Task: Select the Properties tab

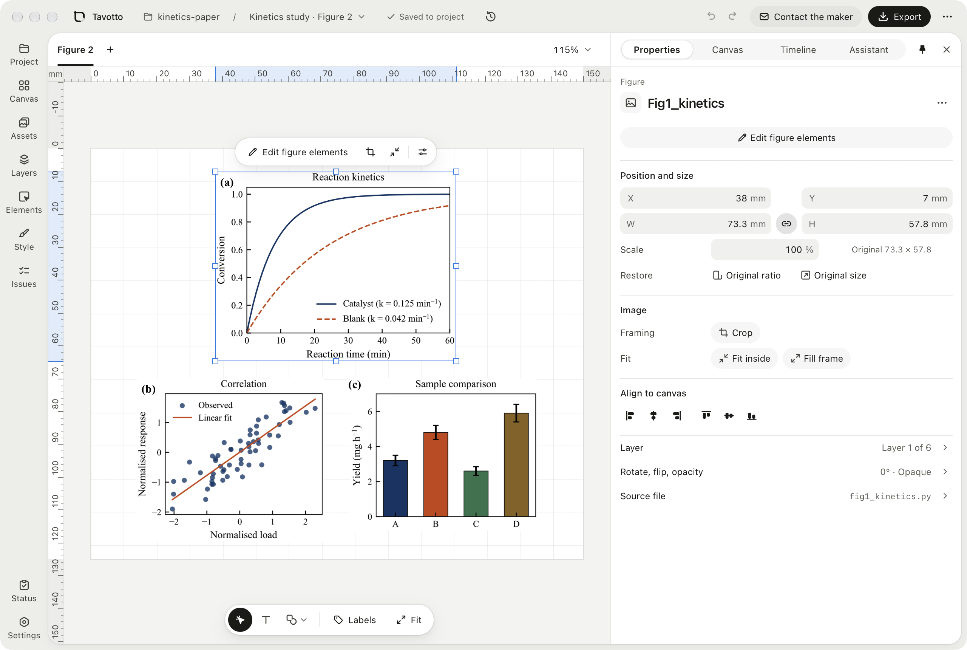Action: pos(657,50)
